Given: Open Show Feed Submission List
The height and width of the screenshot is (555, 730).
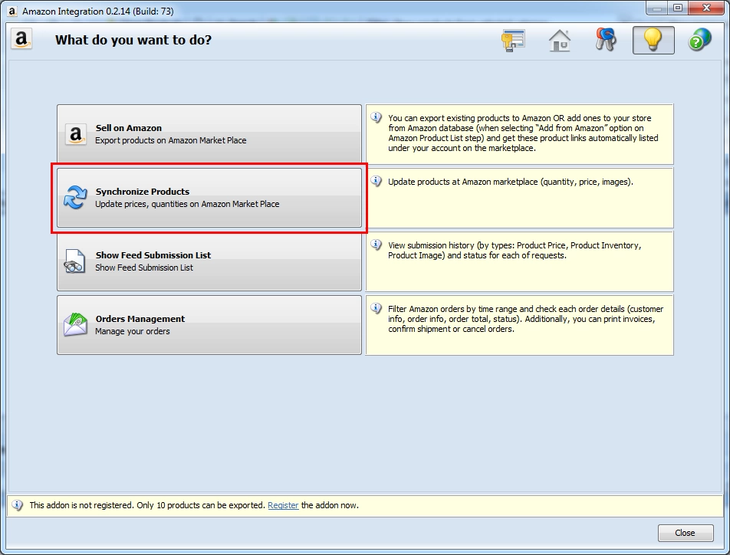Looking at the screenshot, I should tap(209, 261).
